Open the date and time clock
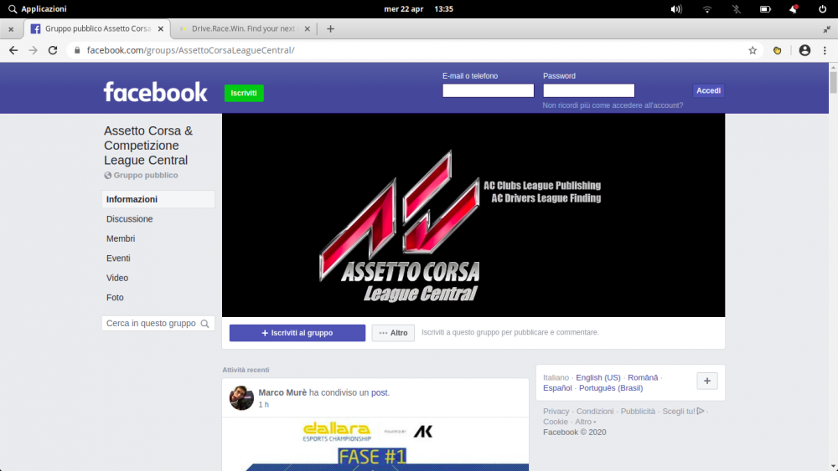 pos(418,9)
